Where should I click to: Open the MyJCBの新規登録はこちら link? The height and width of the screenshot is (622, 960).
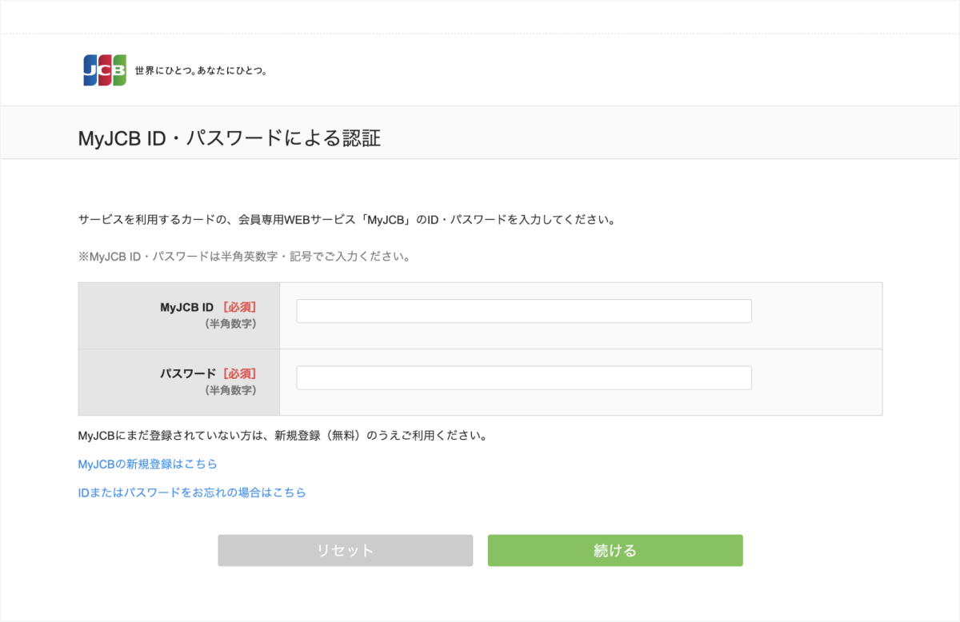(x=147, y=464)
